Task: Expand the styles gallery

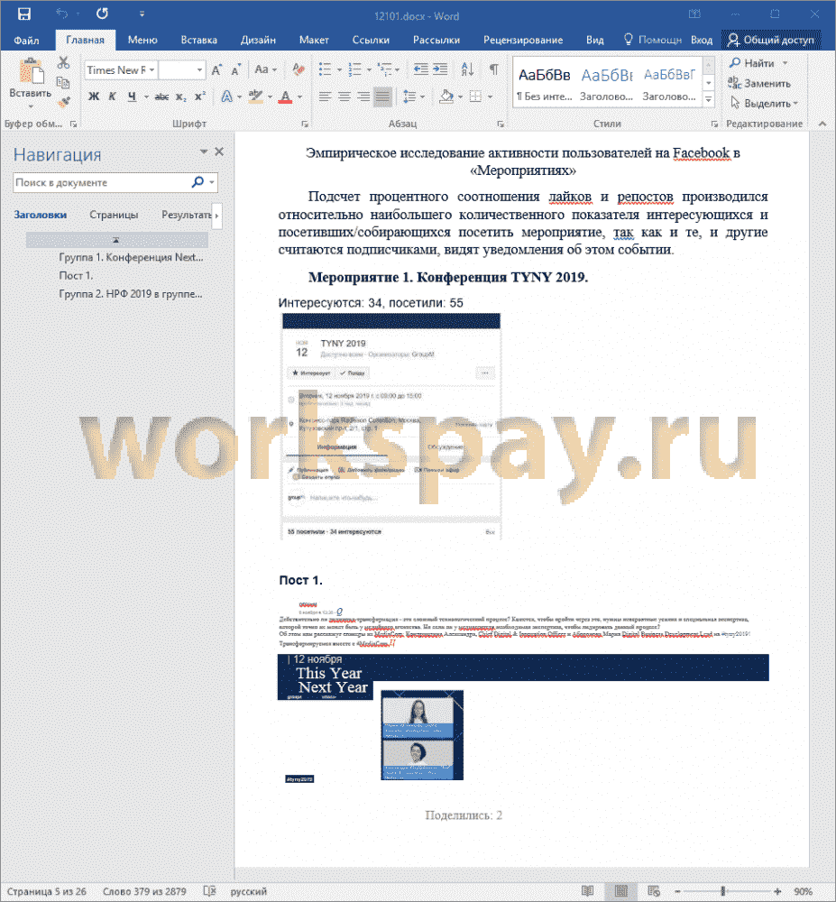Action: point(708,100)
